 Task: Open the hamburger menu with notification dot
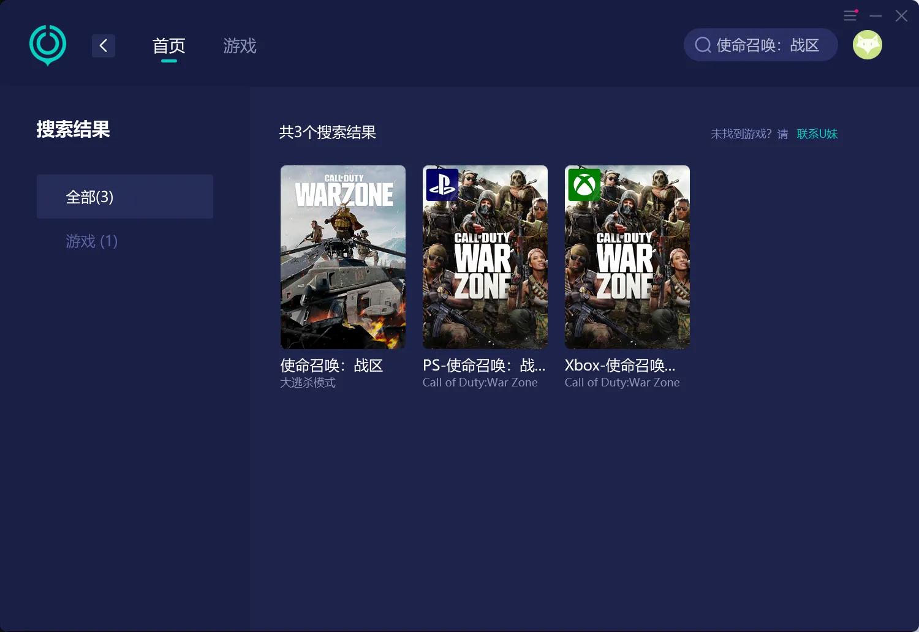850,16
